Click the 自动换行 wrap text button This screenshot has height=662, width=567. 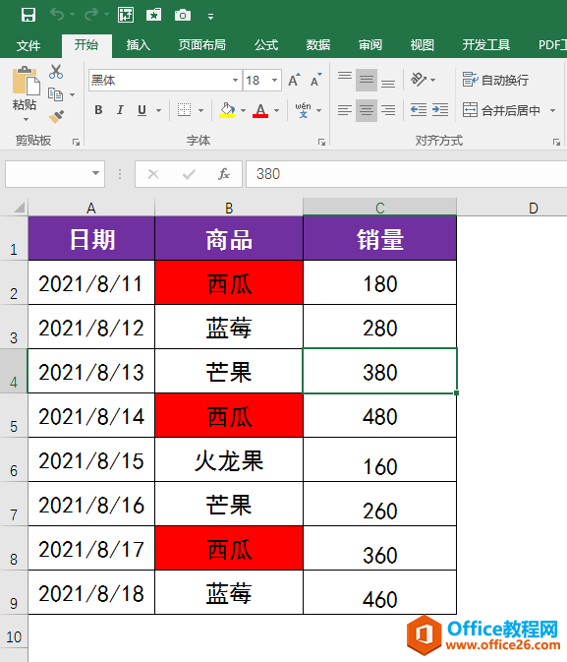pos(495,80)
